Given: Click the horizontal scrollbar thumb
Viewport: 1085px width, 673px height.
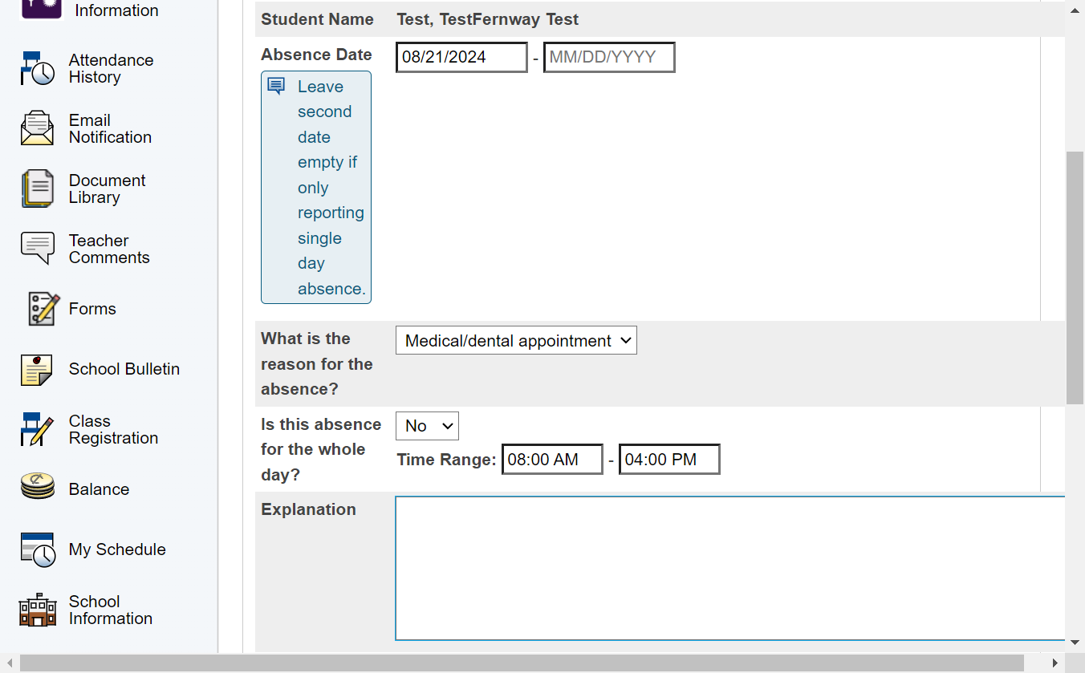Looking at the screenshot, I should point(522,663).
